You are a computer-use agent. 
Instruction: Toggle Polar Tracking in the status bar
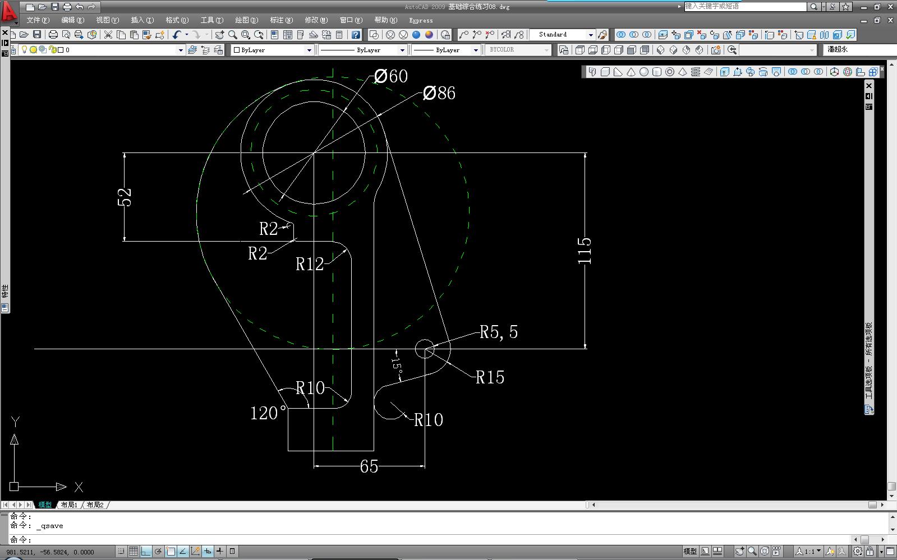[x=158, y=552]
